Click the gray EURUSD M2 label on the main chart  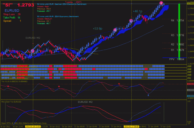pos(33,38)
